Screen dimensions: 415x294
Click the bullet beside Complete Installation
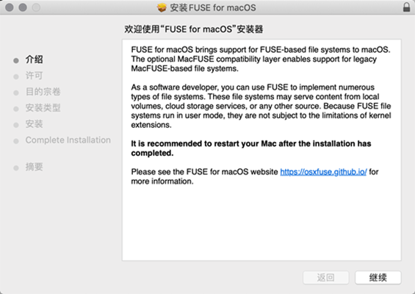click(x=16, y=141)
